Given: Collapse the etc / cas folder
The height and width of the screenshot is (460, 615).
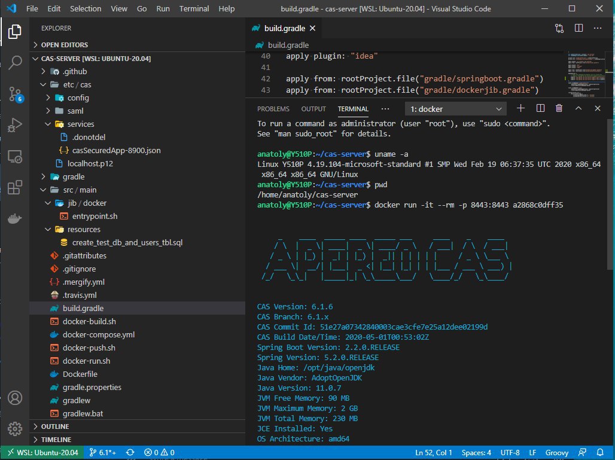Looking at the screenshot, I should pyautogui.click(x=137, y=85).
